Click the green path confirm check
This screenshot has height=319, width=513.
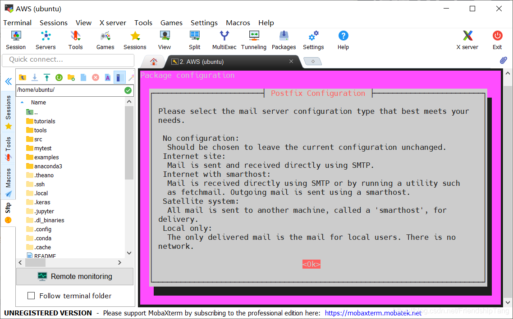tap(128, 90)
